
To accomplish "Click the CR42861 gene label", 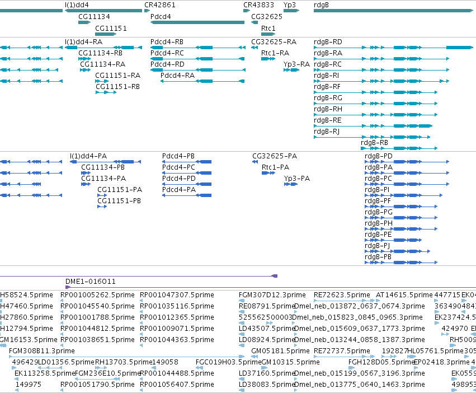I will pos(159,5).
